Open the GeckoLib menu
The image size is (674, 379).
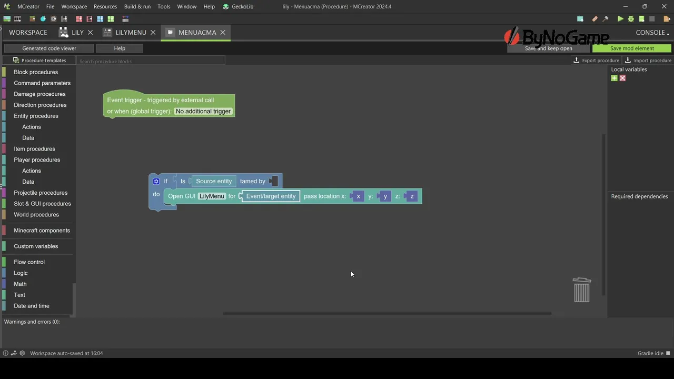point(238,6)
